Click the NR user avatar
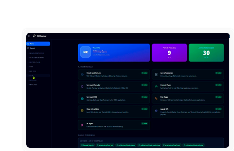 click(85, 52)
